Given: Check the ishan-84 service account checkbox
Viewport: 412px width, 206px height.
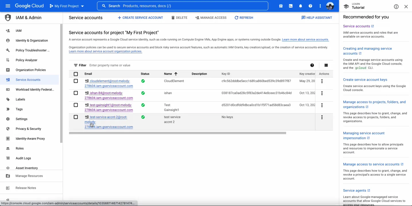Looking at the screenshot, I should click(76, 93).
